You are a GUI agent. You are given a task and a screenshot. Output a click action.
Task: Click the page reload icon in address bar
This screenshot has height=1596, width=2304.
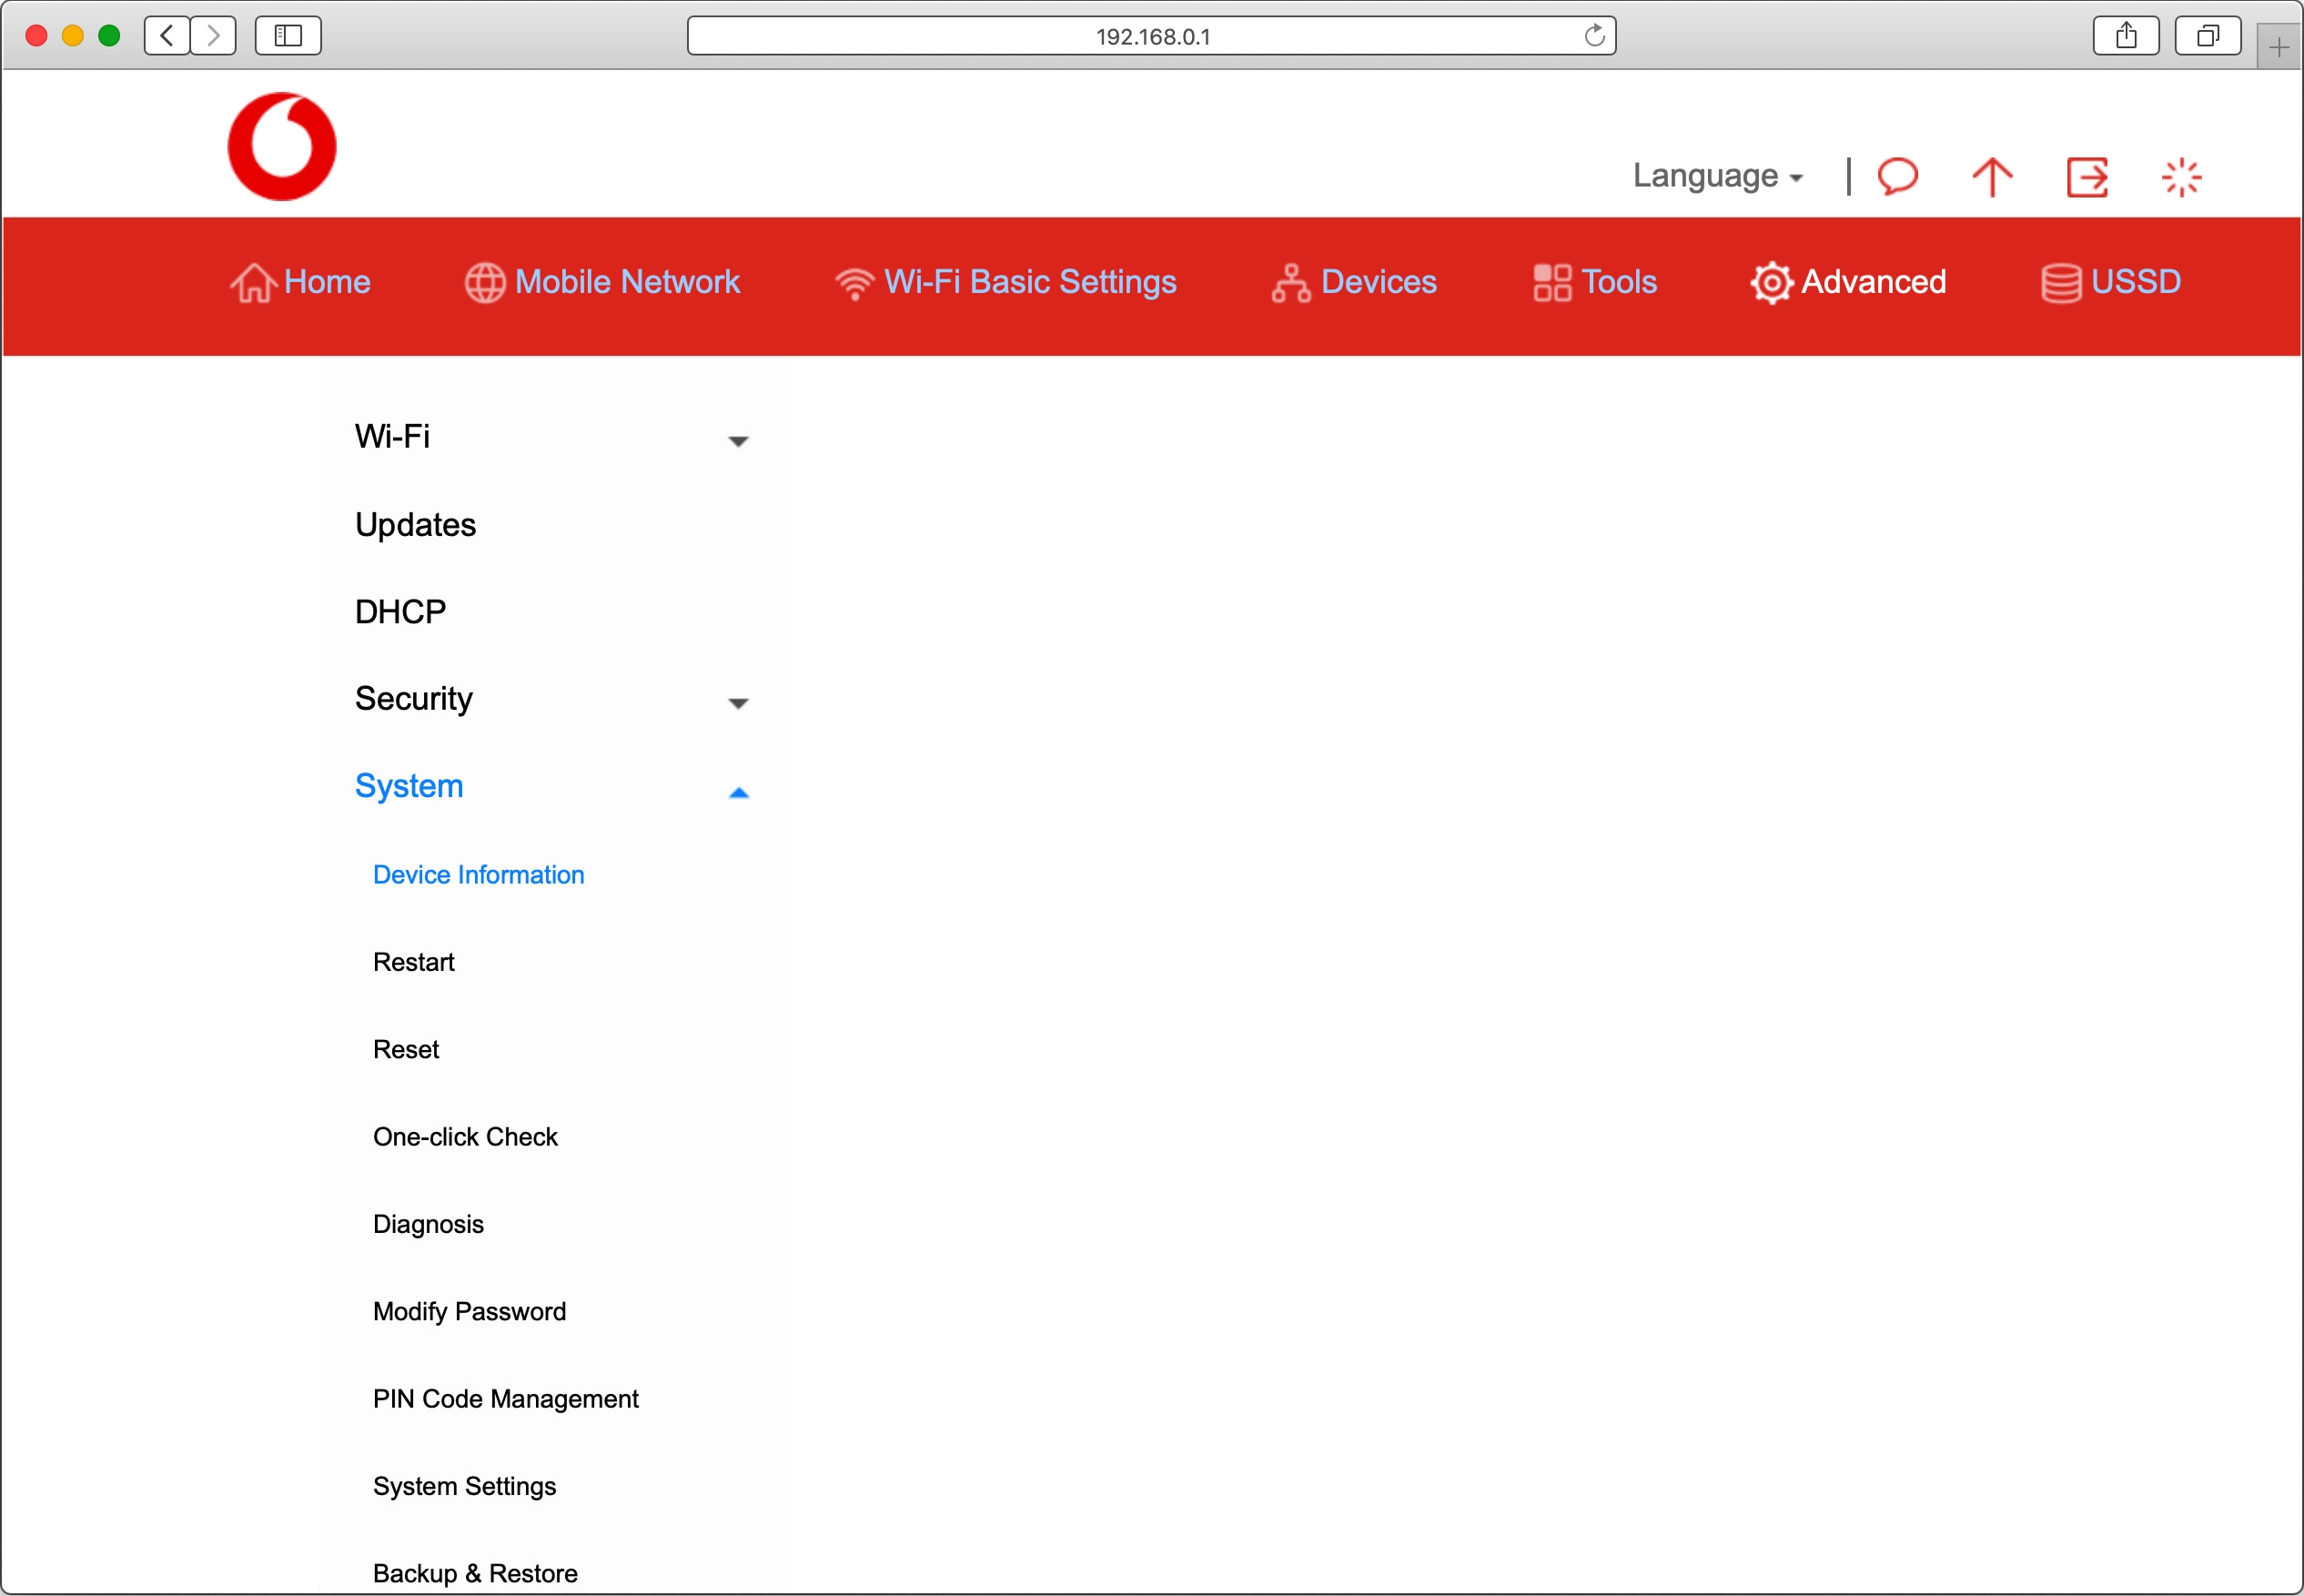(1594, 36)
